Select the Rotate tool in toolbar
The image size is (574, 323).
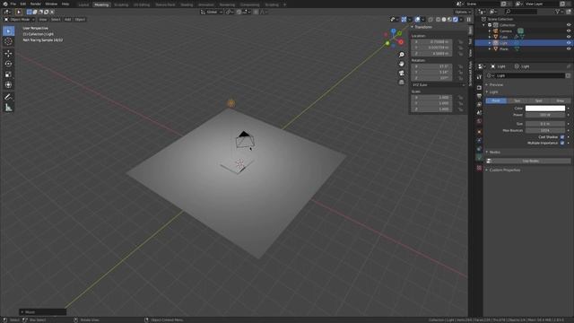(8, 64)
